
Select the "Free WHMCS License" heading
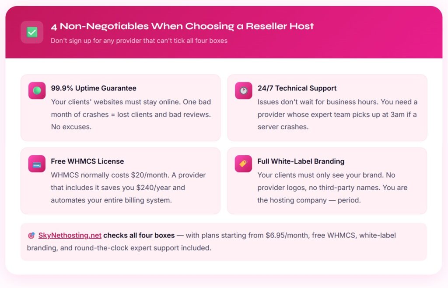pyautogui.click(x=87, y=161)
